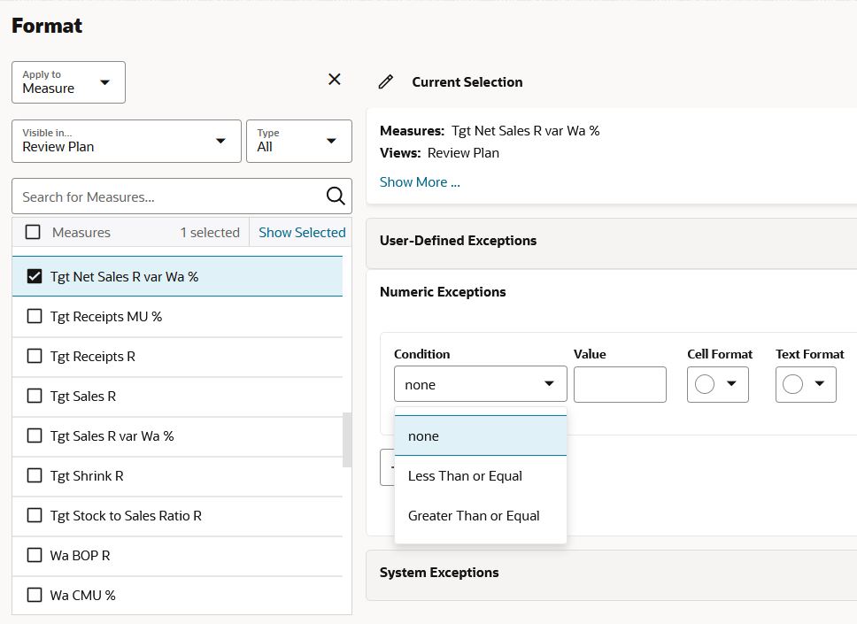Click the X close icon beside Apply to
The height and width of the screenshot is (624, 857).
tap(335, 80)
